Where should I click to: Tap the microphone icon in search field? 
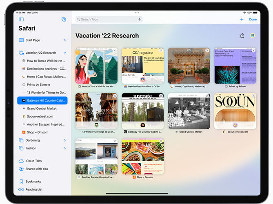(x=140, y=19)
